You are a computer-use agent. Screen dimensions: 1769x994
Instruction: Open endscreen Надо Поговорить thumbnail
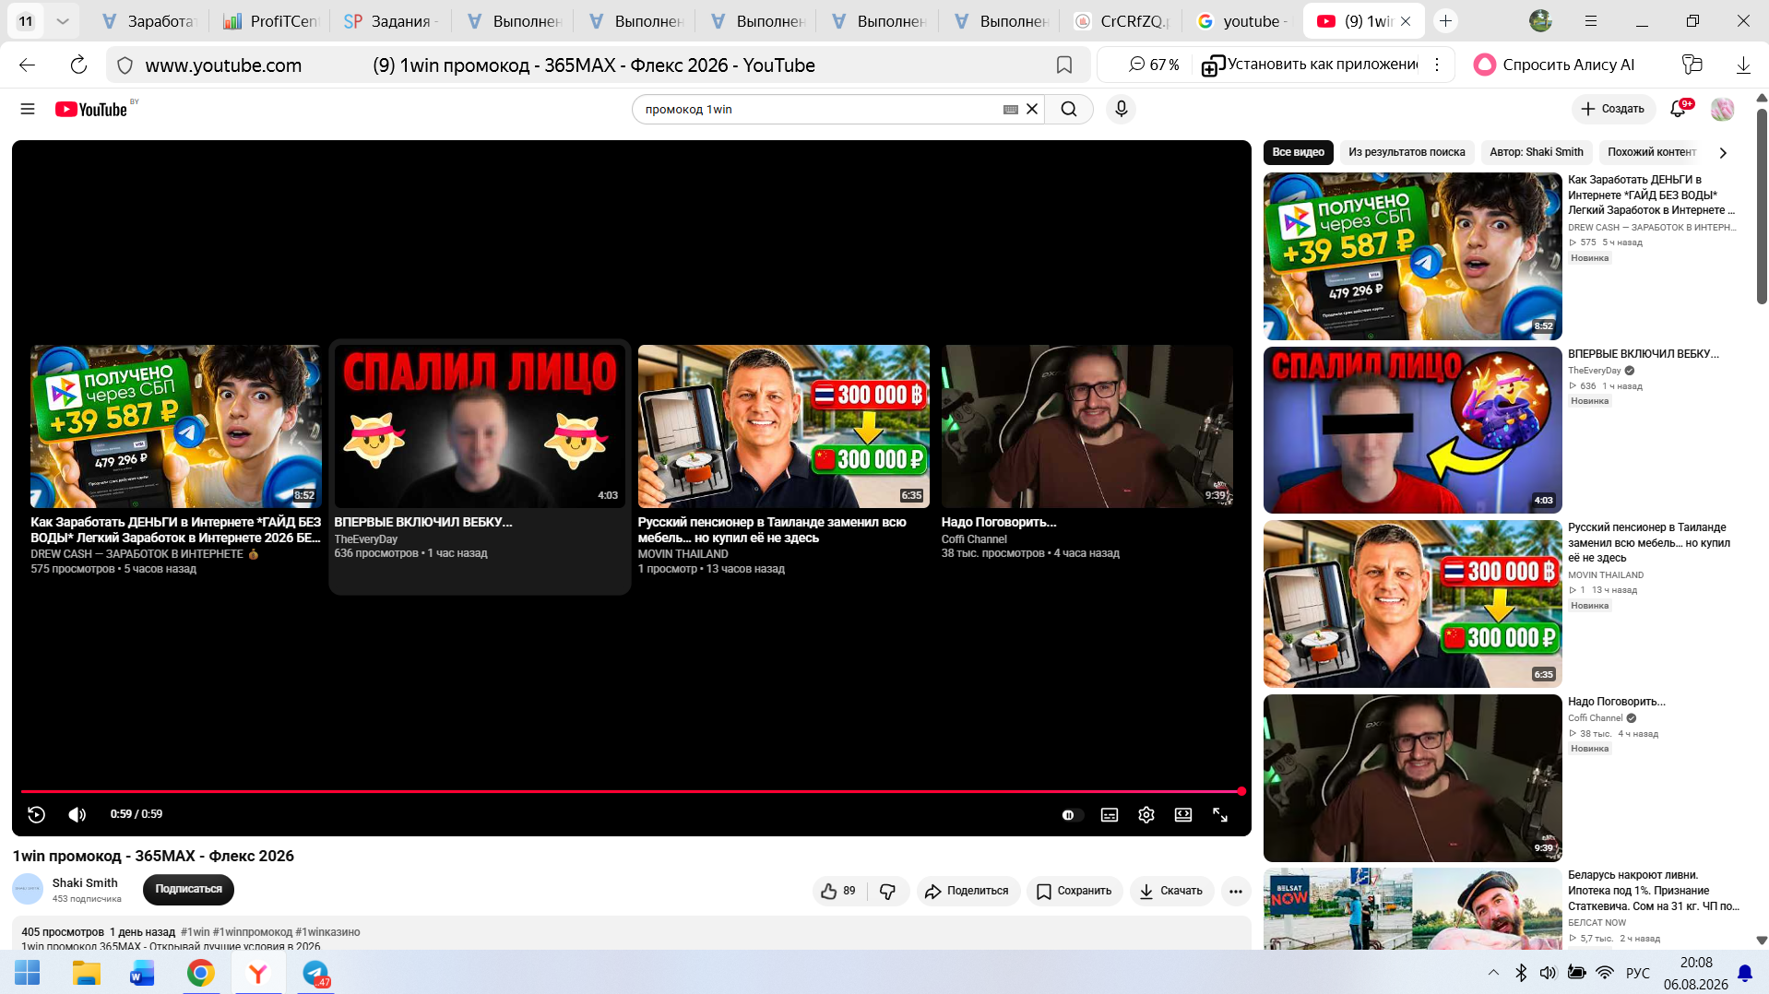point(1087,426)
